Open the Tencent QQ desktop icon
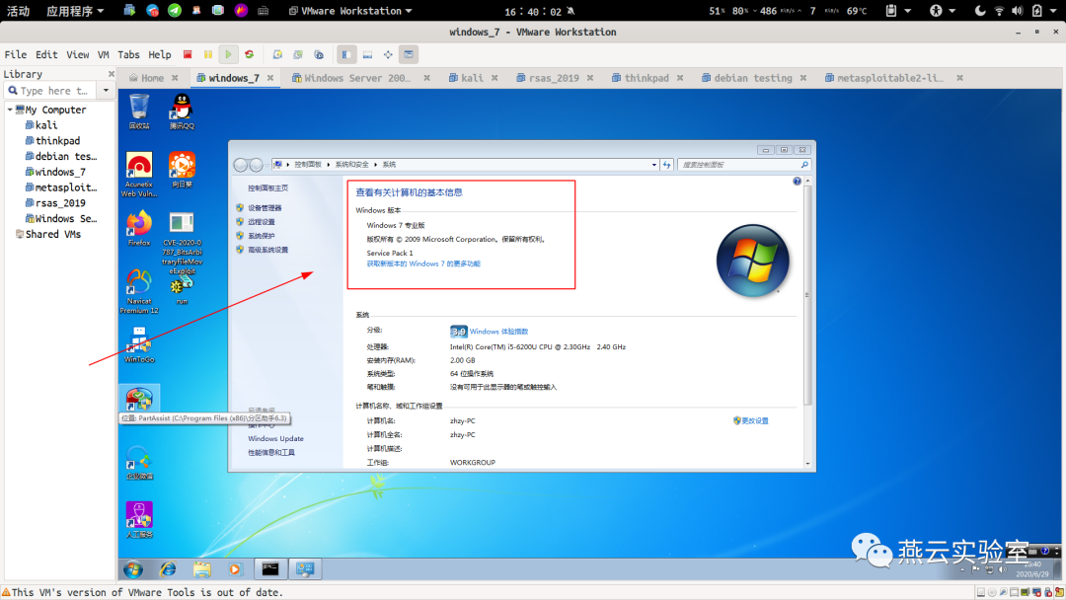Viewport: 1066px width, 600px height. pos(182,112)
